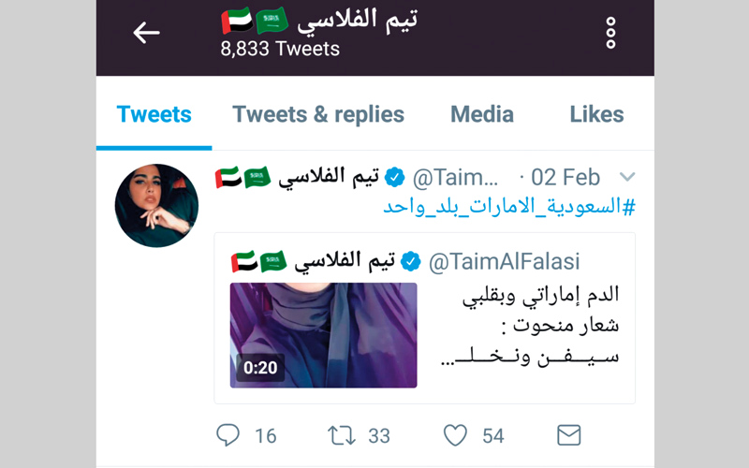Tap the reply speech bubble icon
The image size is (749, 468).
pos(228,434)
